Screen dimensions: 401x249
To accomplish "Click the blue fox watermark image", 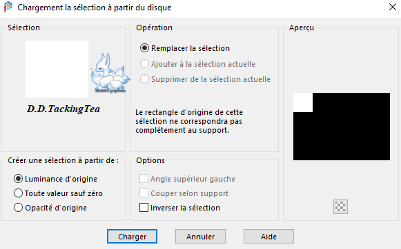I will point(110,73).
